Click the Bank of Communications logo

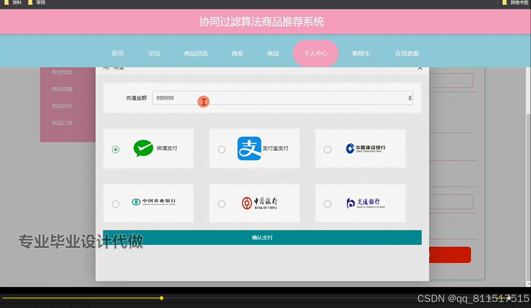pyautogui.click(x=365, y=202)
